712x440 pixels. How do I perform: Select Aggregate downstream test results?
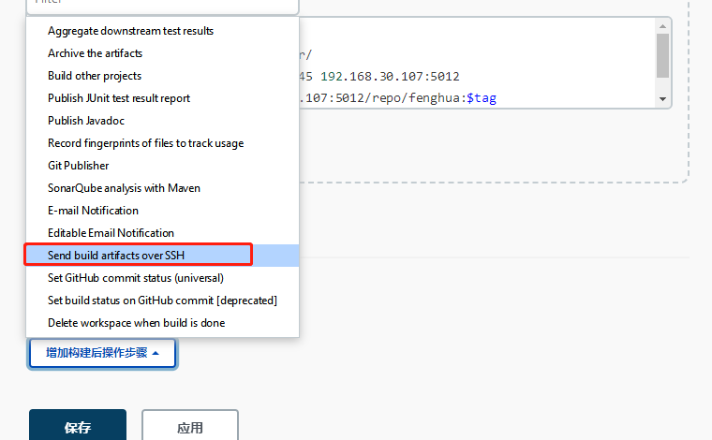pyautogui.click(x=162, y=31)
